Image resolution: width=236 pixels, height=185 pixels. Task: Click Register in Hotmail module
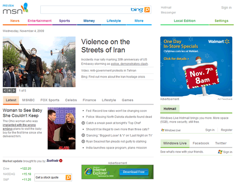226,130
